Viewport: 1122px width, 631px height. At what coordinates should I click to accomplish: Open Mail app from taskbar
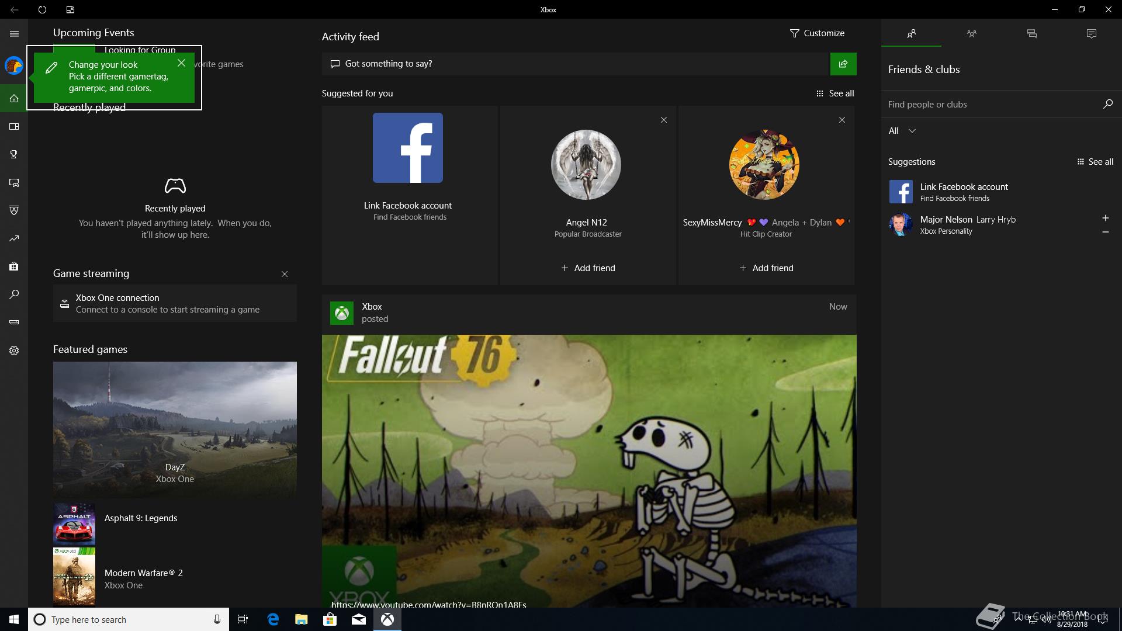coord(358,619)
